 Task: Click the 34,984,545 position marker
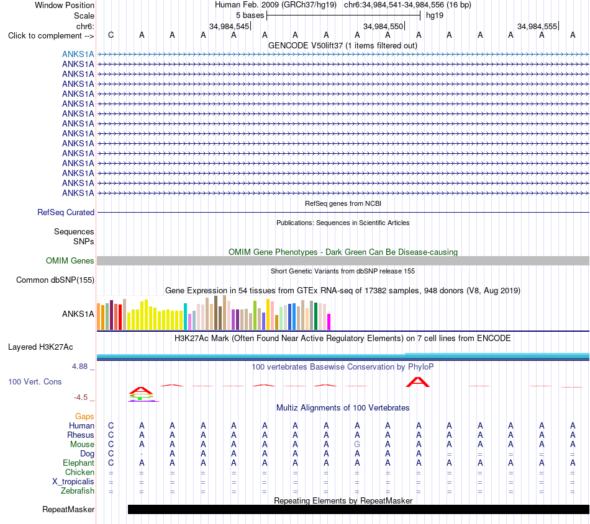click(230, 26)
